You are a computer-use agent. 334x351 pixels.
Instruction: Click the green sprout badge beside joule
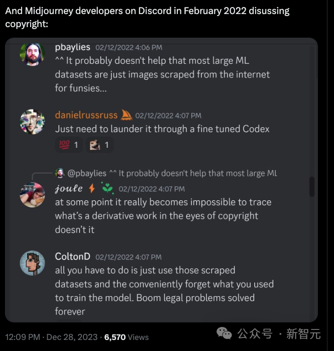(107, 189)
